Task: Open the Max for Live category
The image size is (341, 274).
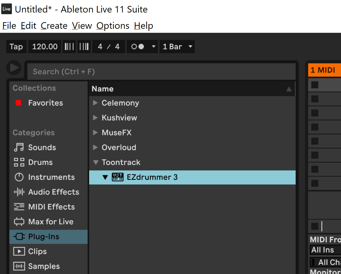Action: pos(51,222)
